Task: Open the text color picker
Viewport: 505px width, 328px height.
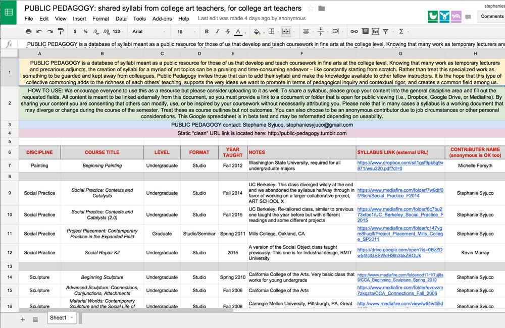Action: [238, 32]
